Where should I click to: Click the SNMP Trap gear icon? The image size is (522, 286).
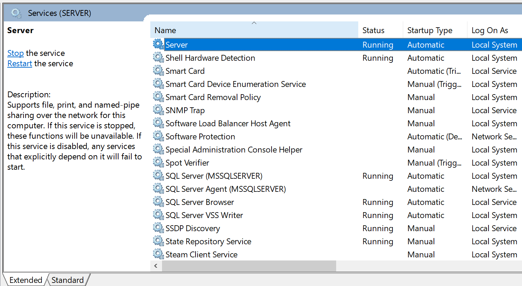158,110
